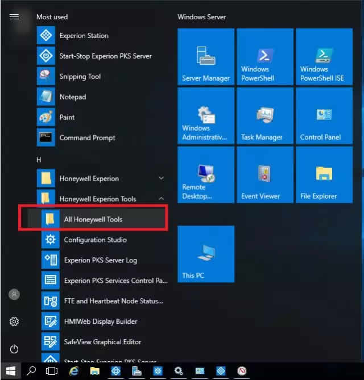Open taskbar Search magnifier

coord(31,371)
